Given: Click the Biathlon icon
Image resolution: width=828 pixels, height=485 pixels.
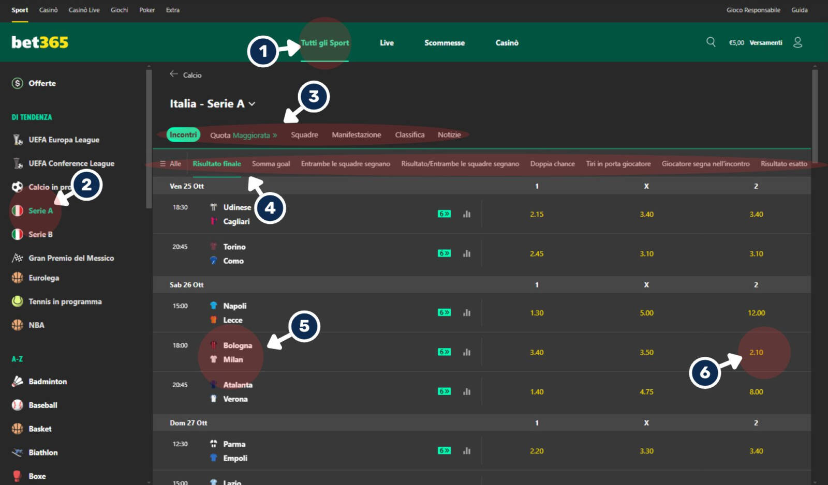Looking at the screenshot, I should pyautogui.click(x=18, y=452).
